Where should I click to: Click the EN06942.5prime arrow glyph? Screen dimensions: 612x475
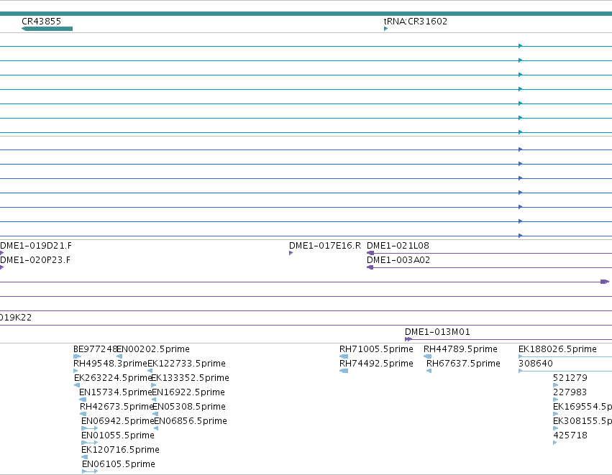click(90, 428)
